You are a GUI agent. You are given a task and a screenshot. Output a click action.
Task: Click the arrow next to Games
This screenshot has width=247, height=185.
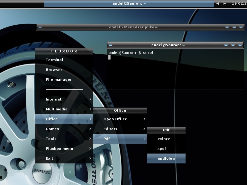tap(90, 129)
